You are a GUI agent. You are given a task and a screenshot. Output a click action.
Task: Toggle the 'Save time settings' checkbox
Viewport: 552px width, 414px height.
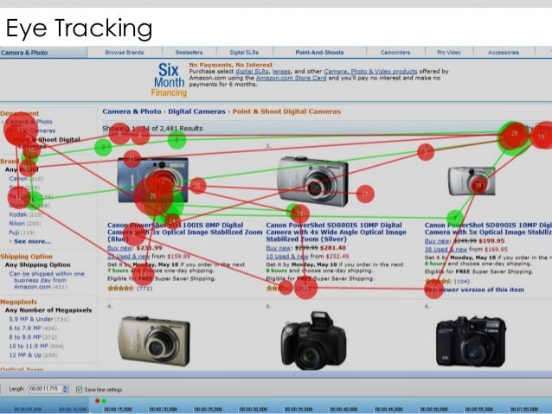(80, 390)
